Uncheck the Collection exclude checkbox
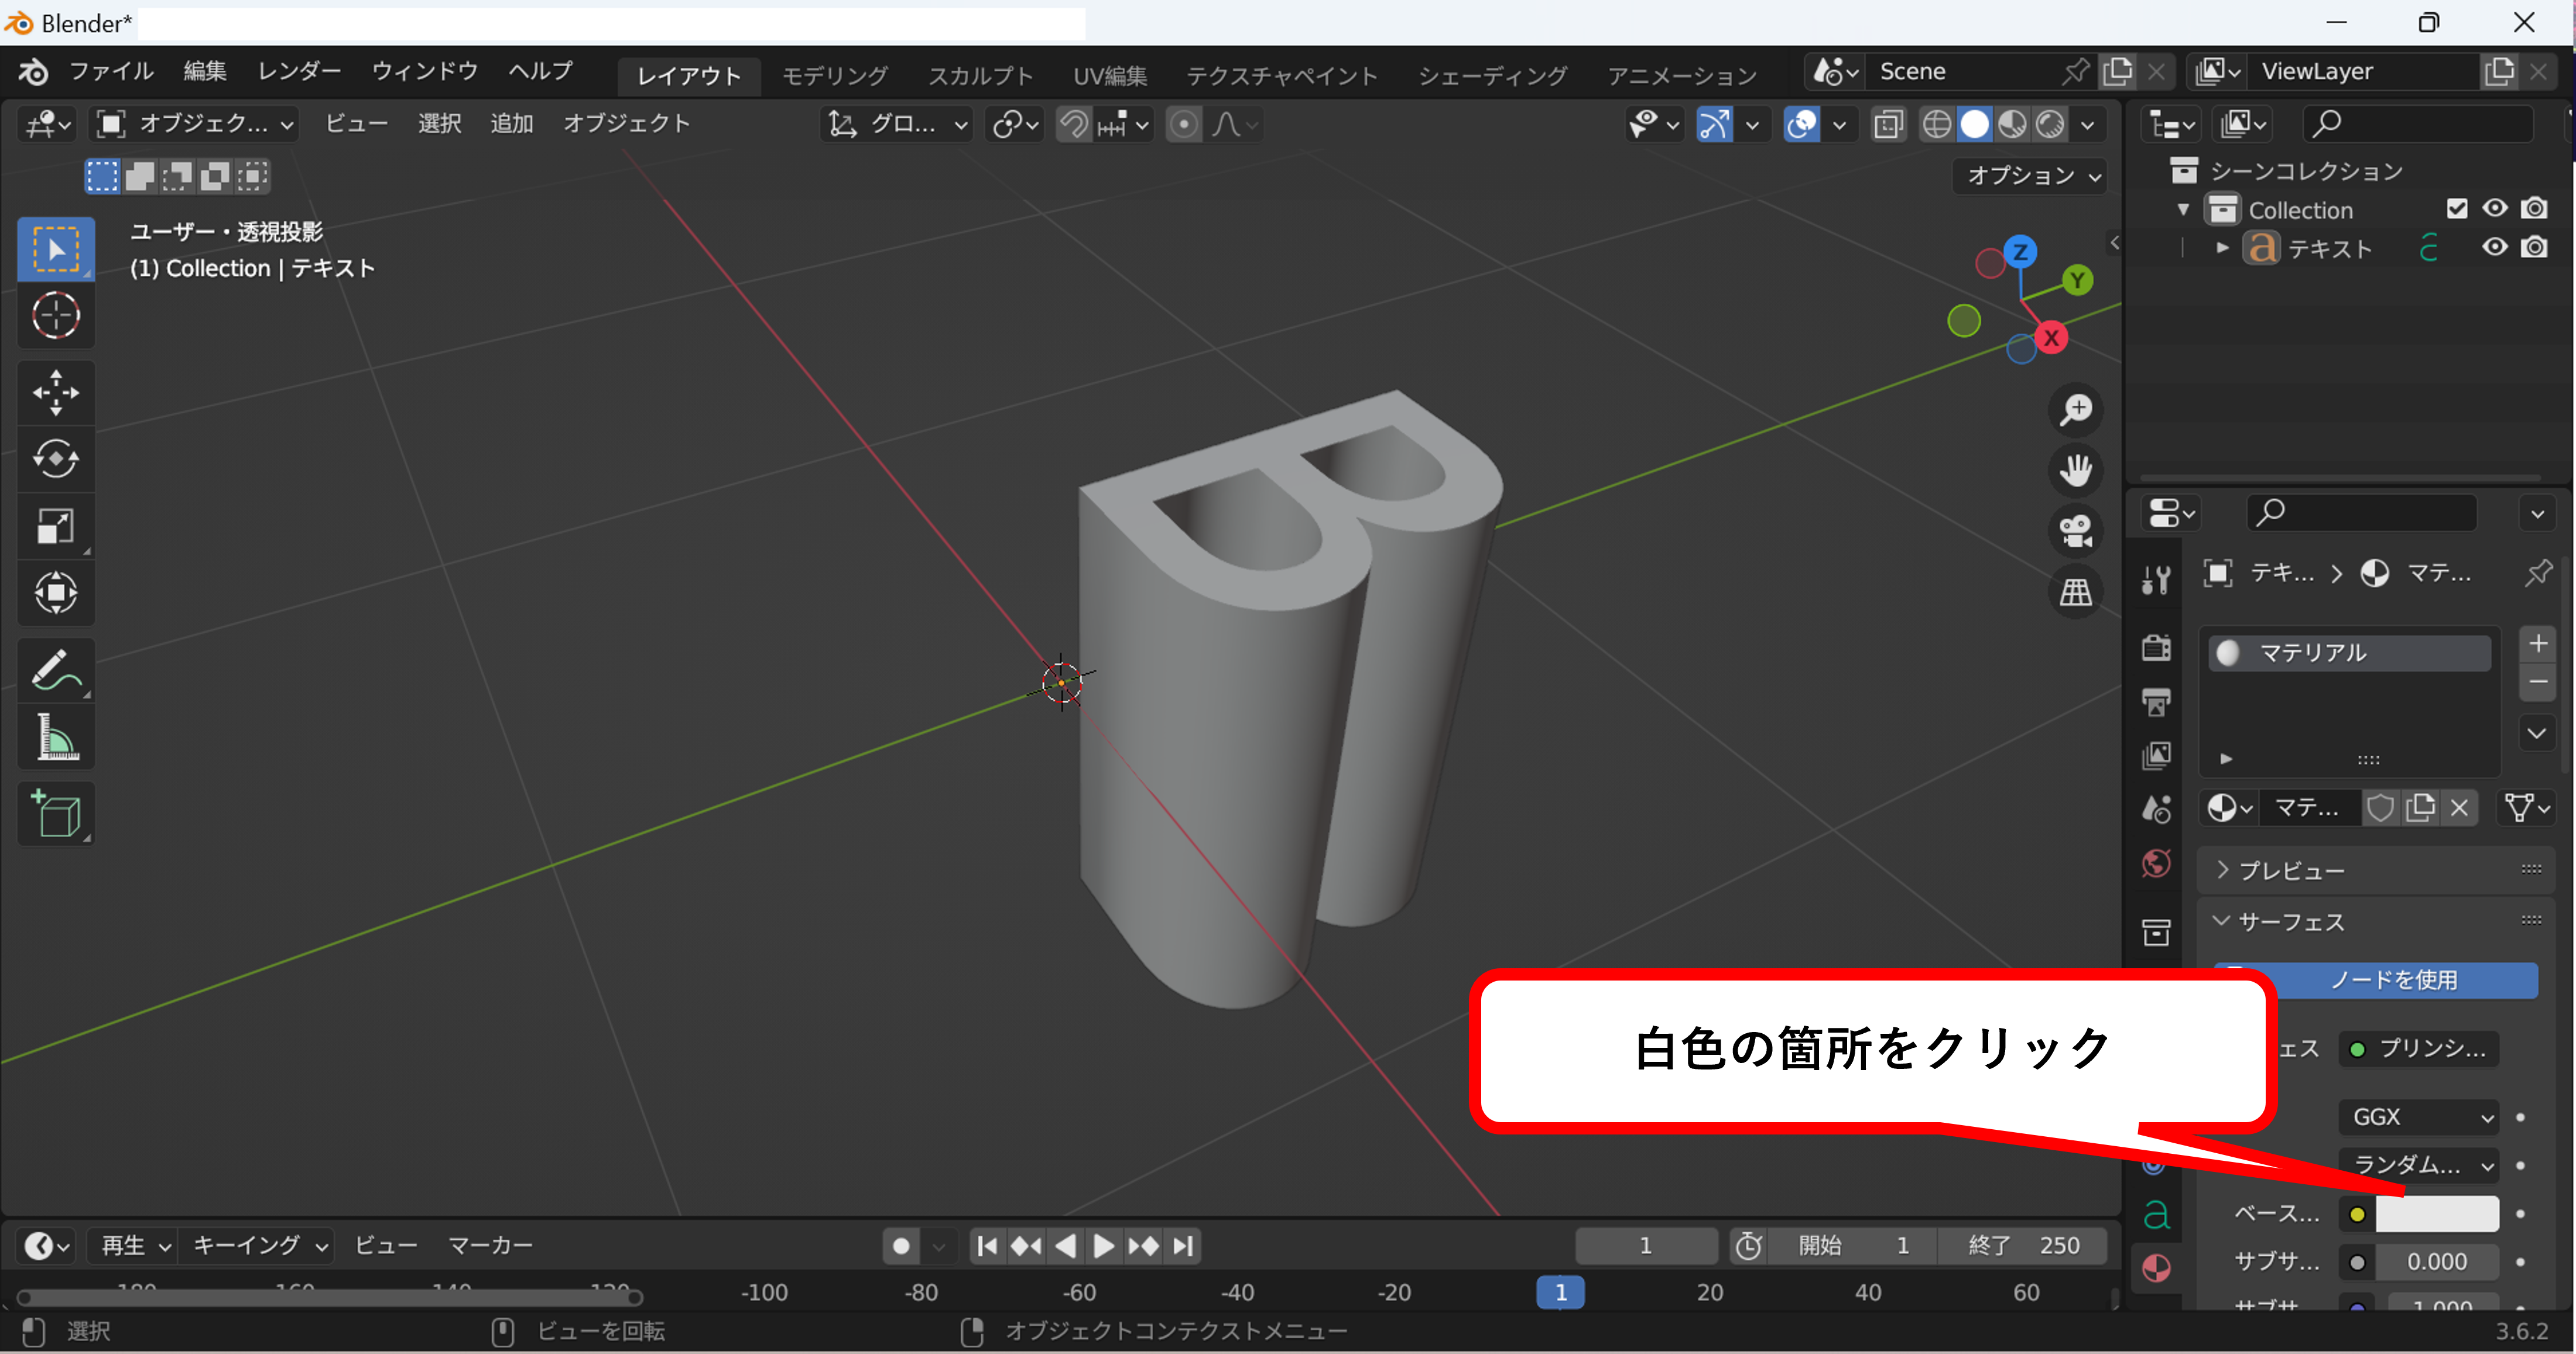 [x=2456, y=208]
